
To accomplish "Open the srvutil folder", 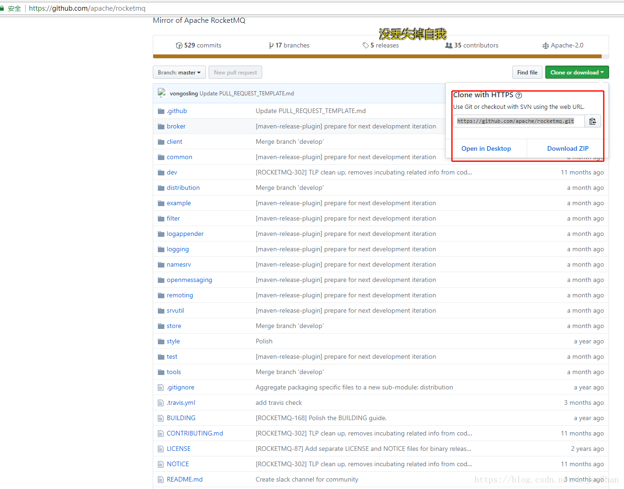I will click(x=175, y=311).
